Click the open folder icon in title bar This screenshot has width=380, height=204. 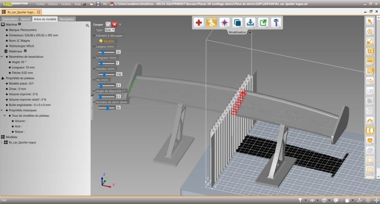pos(91,4)
